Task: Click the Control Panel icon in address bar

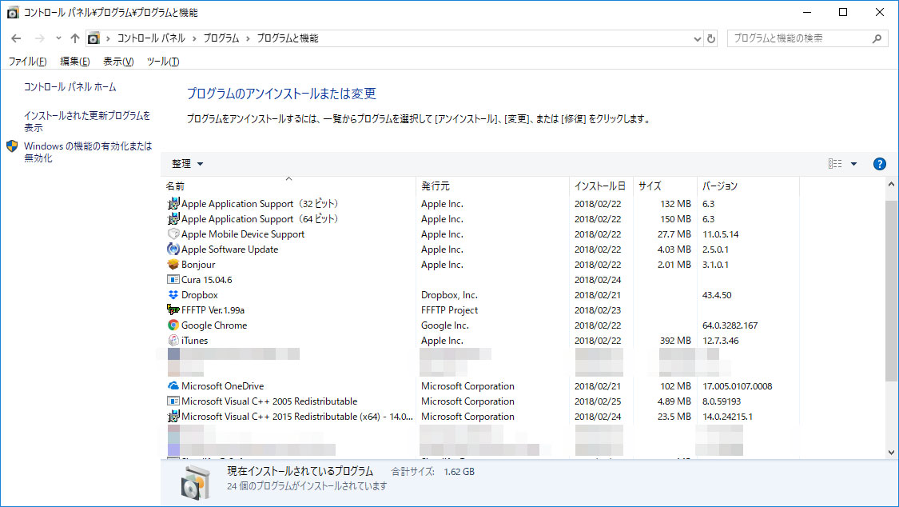Action: click(93, 38)
